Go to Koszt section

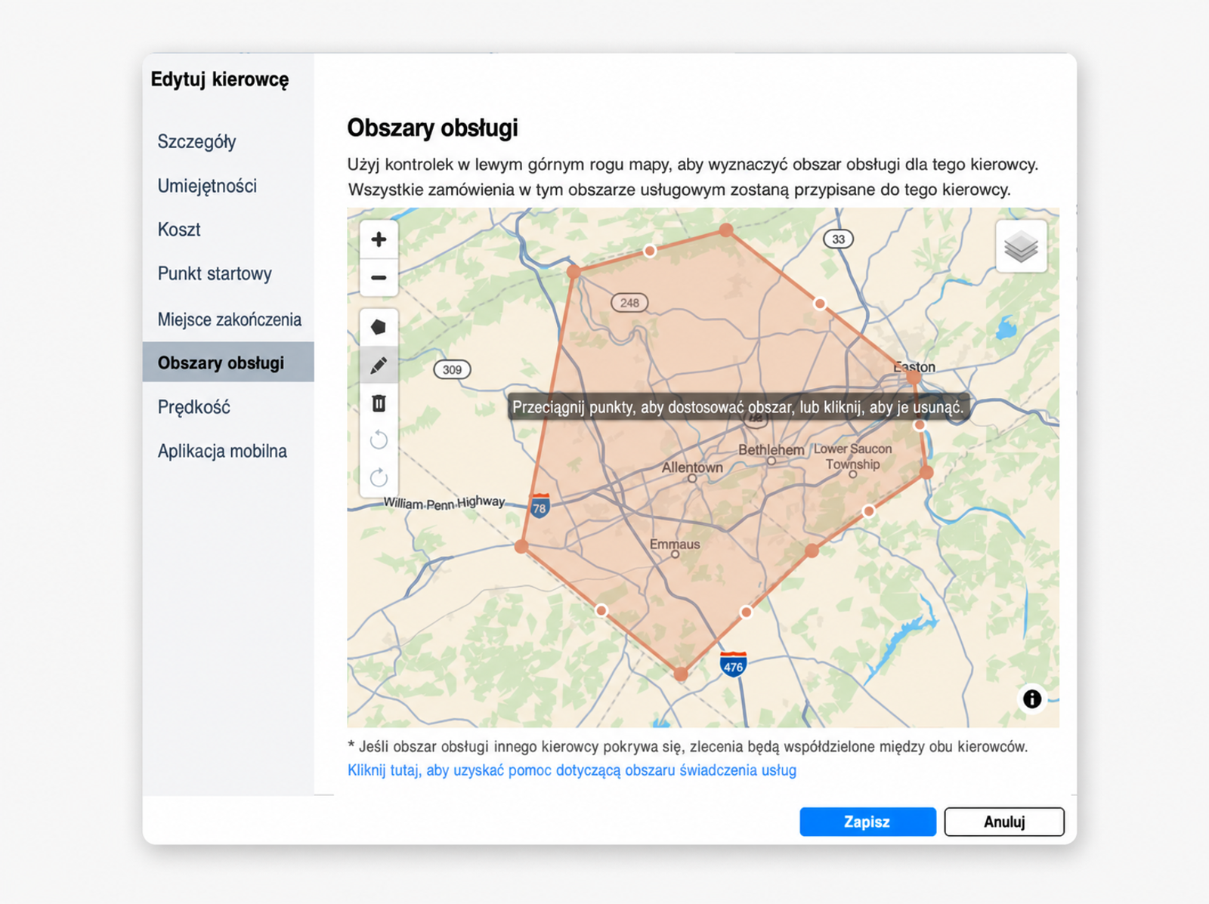[179, 230]
